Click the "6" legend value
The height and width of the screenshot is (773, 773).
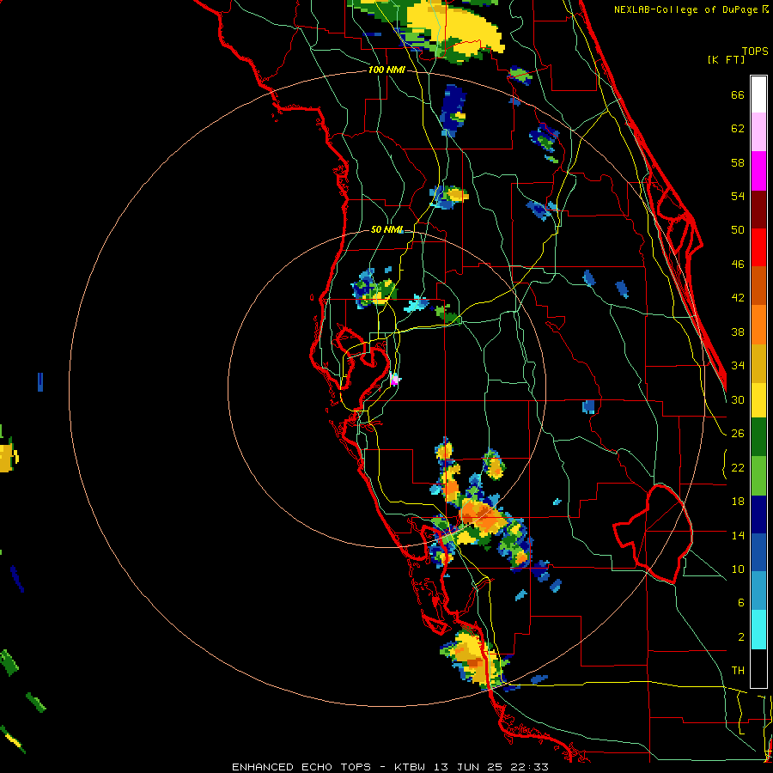coord(741,603)
